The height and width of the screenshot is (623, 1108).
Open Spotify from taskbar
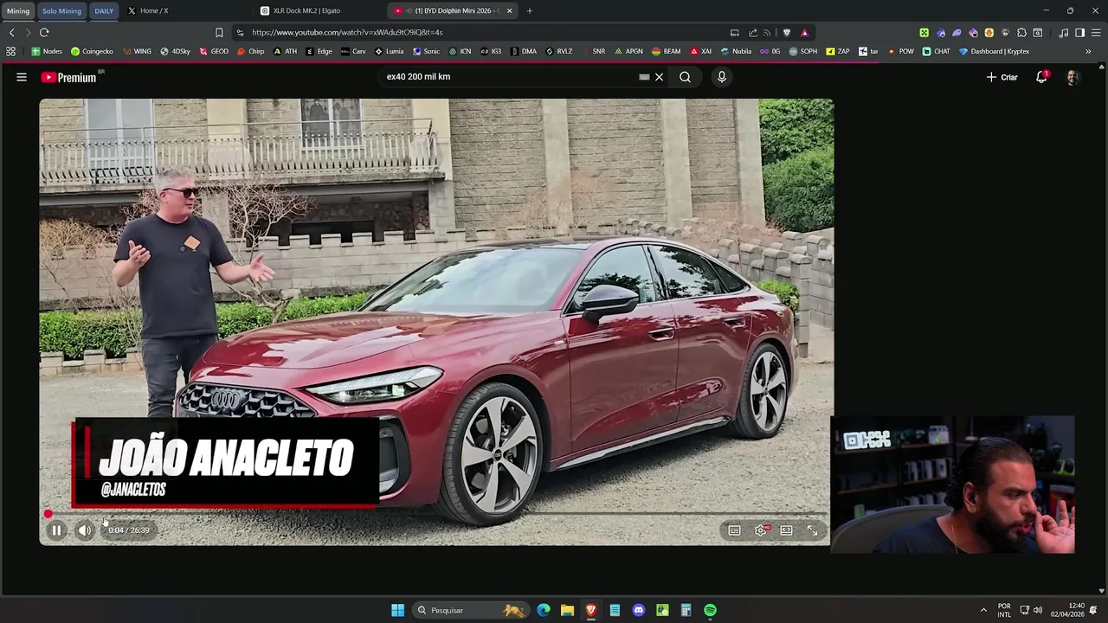point(710,610)
